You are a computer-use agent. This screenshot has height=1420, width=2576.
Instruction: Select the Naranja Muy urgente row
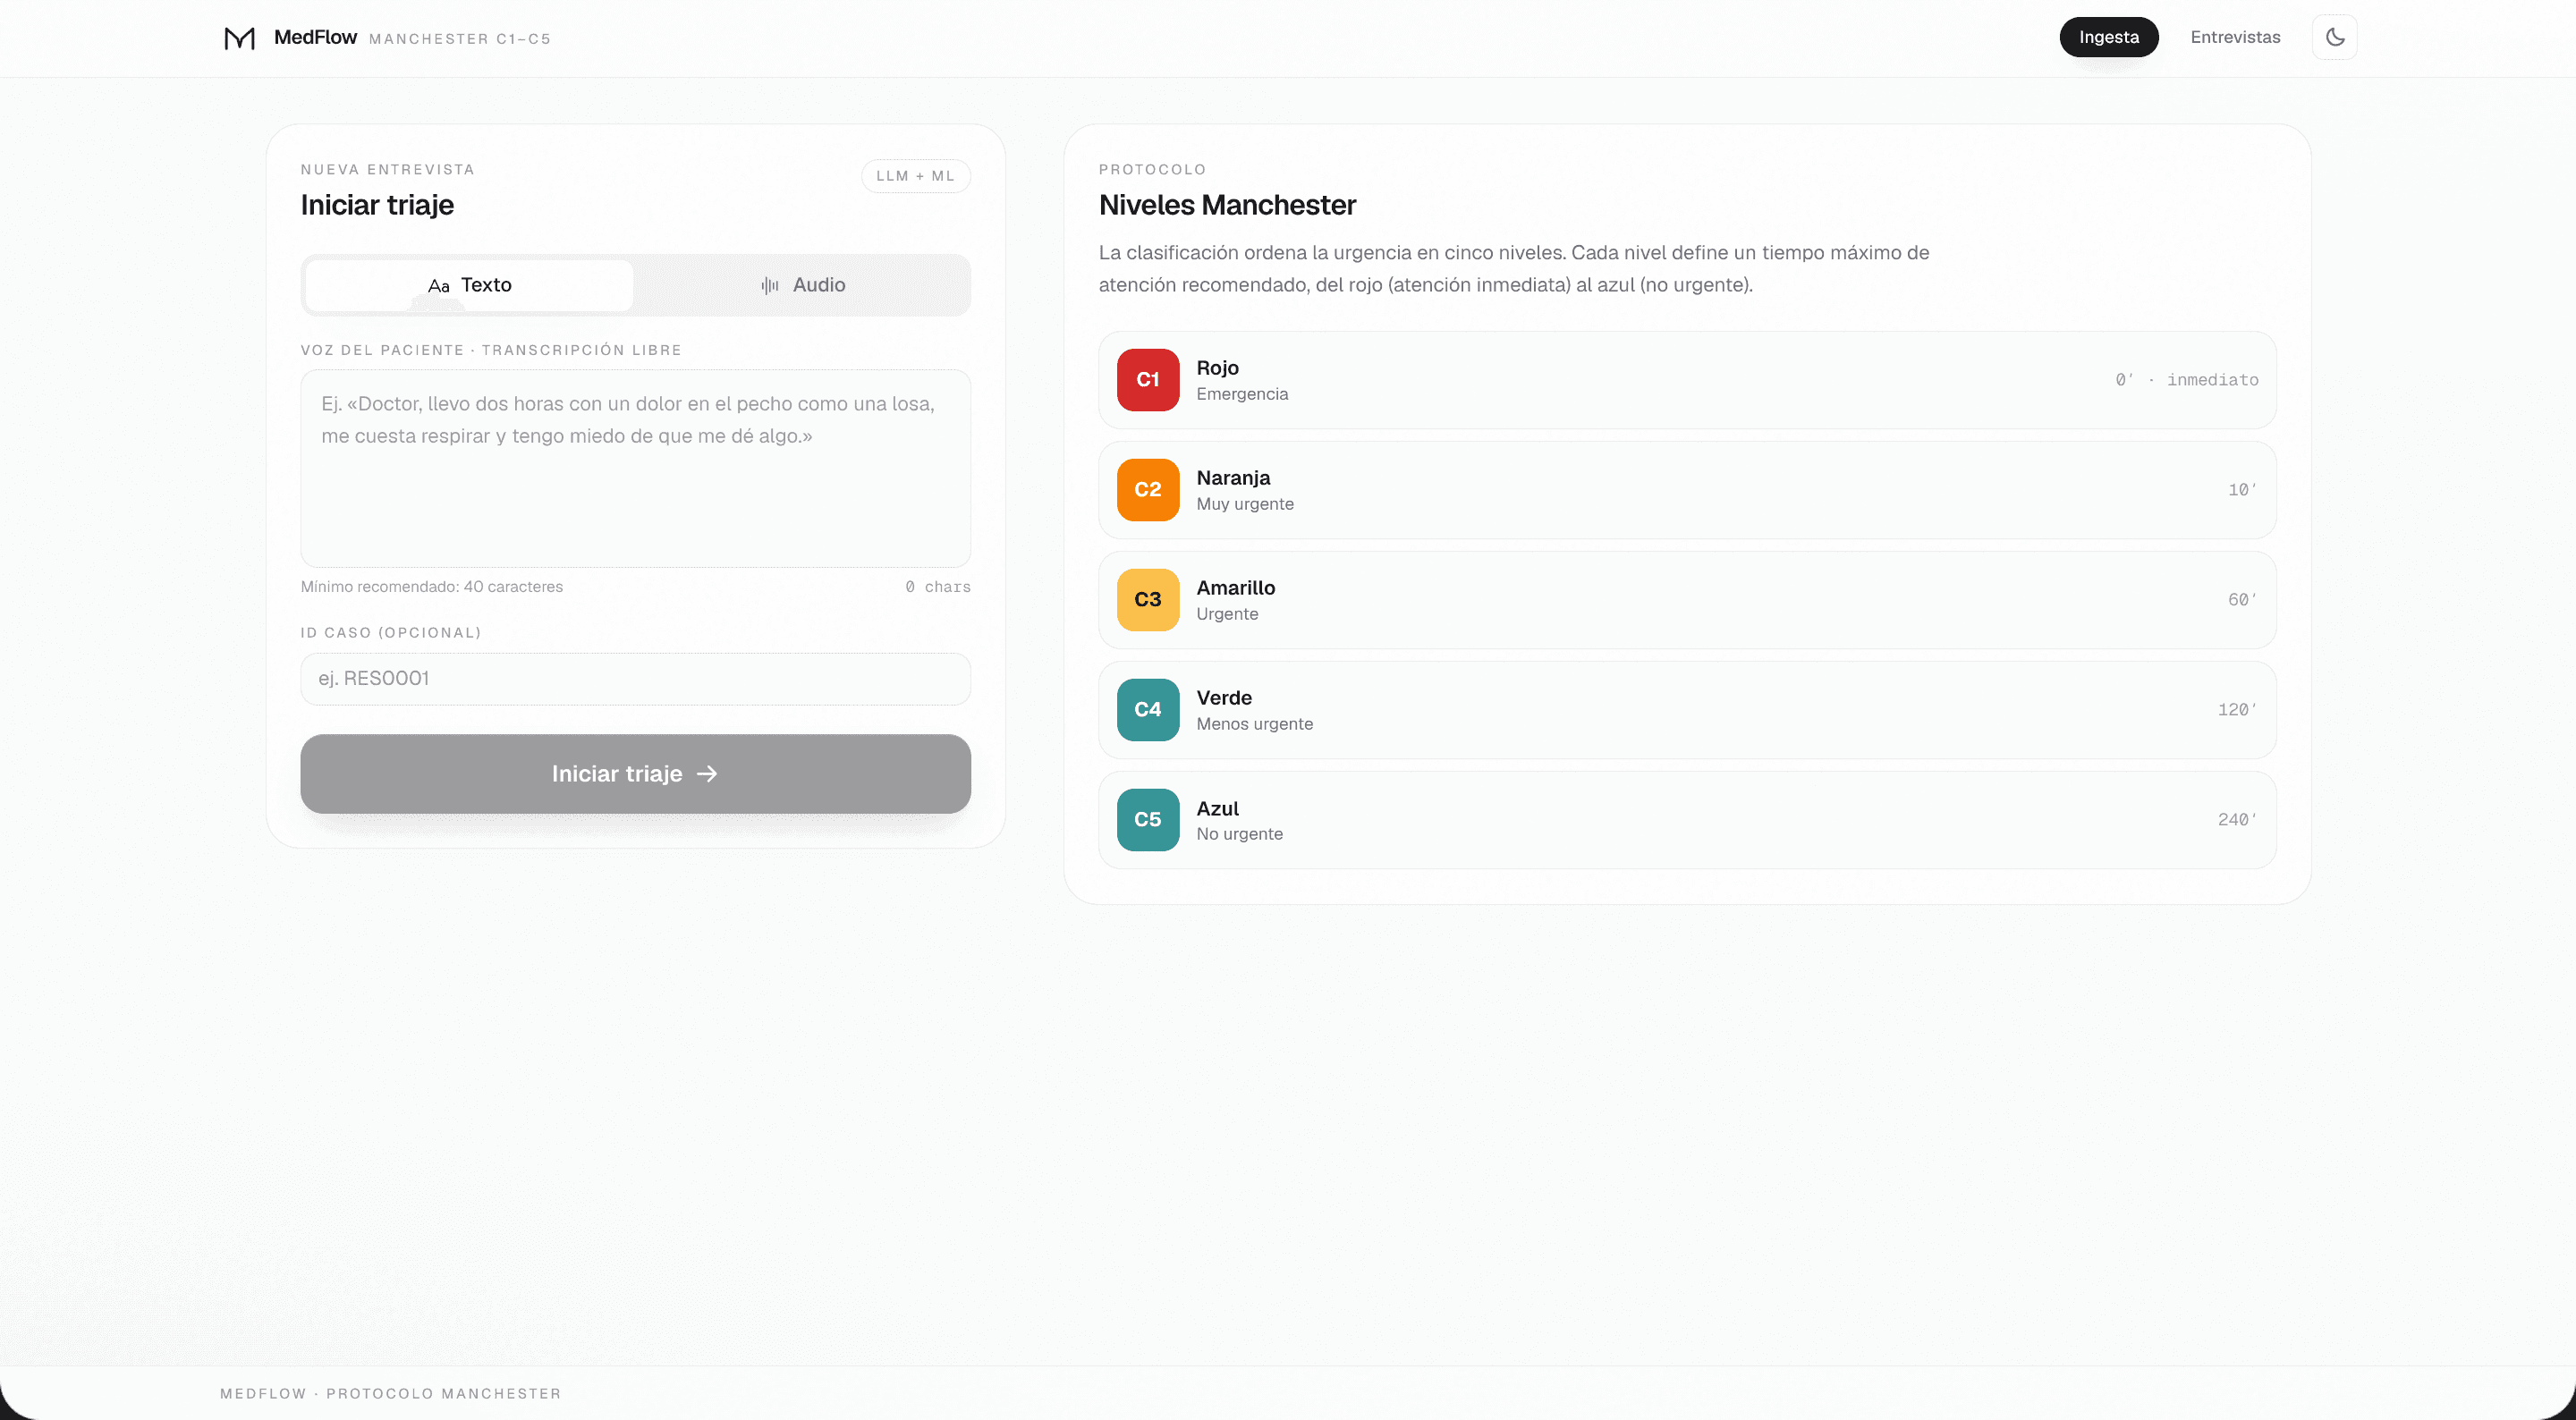click(x=1687, y=490)
